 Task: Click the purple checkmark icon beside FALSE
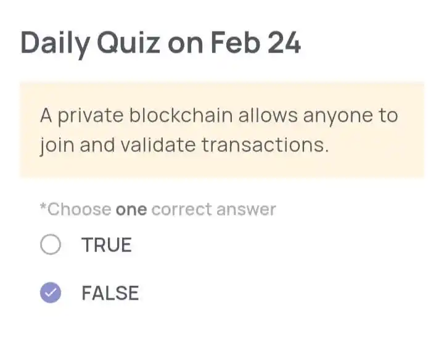pyautogui.click(x=51, y=293)
